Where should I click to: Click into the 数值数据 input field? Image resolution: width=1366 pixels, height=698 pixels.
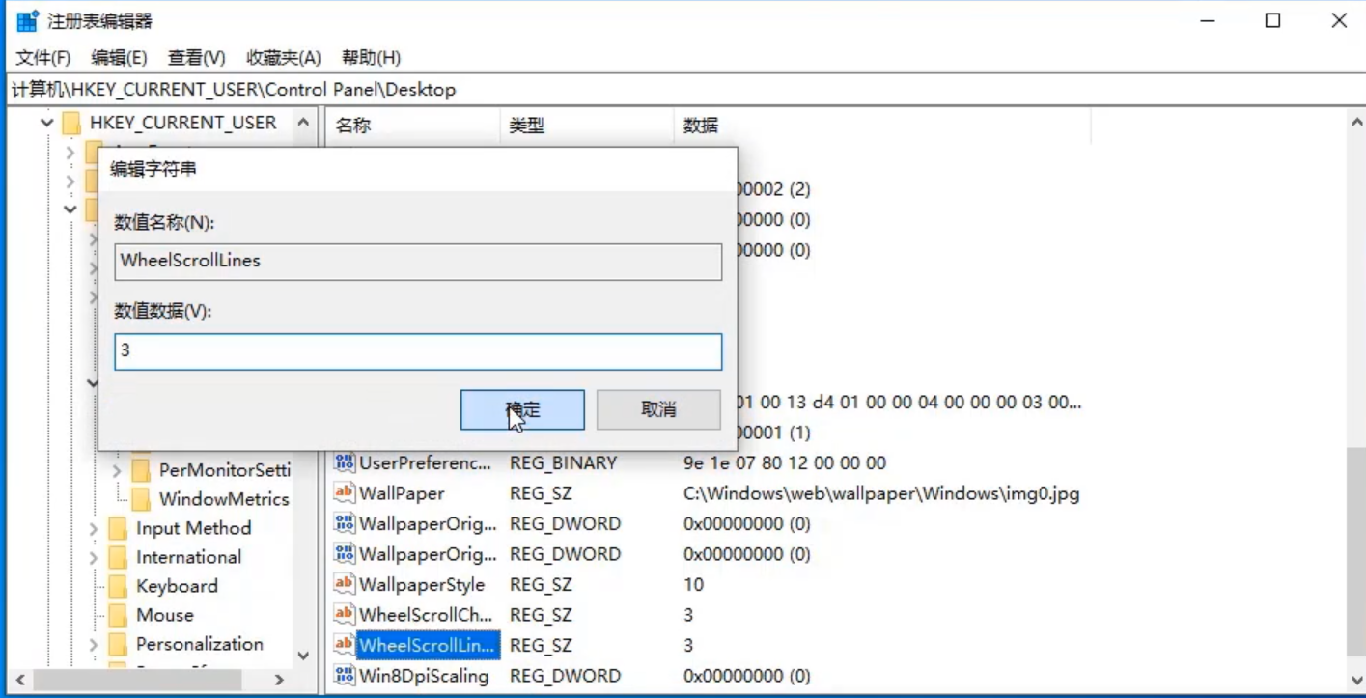pyautogui.click(x=418, y=351)
